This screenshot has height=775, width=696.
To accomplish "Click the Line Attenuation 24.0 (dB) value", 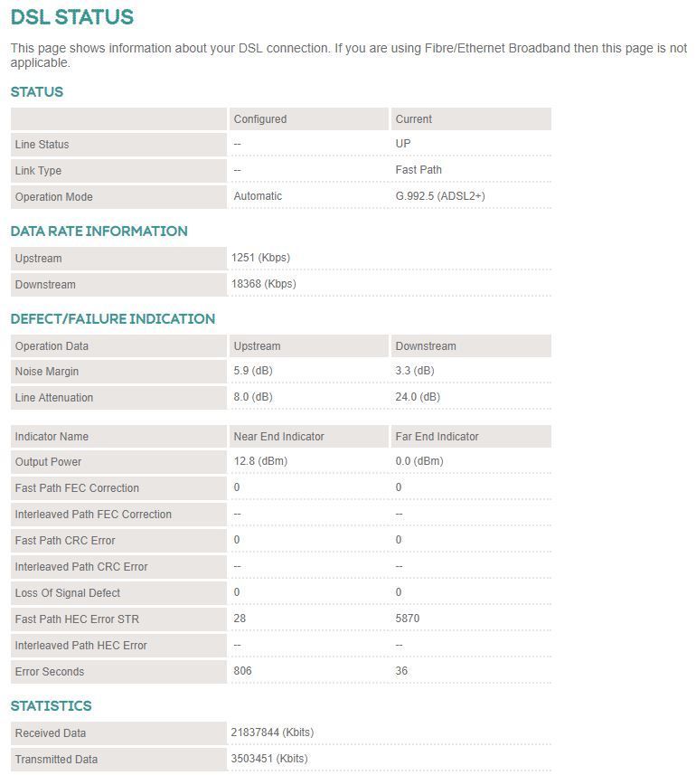I will click(x=418, y=396).
